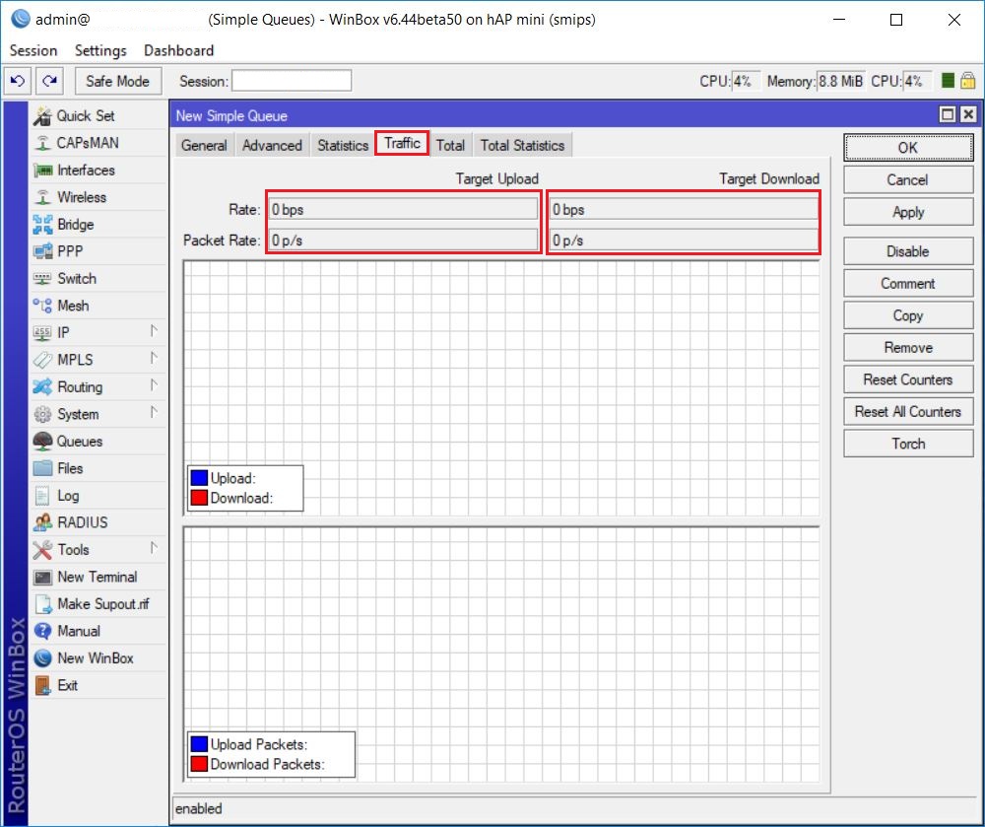The height and width of the screenshot is (827, 985).
Task: Close the New Simple Queue window
Action: [x=968, y=114]
